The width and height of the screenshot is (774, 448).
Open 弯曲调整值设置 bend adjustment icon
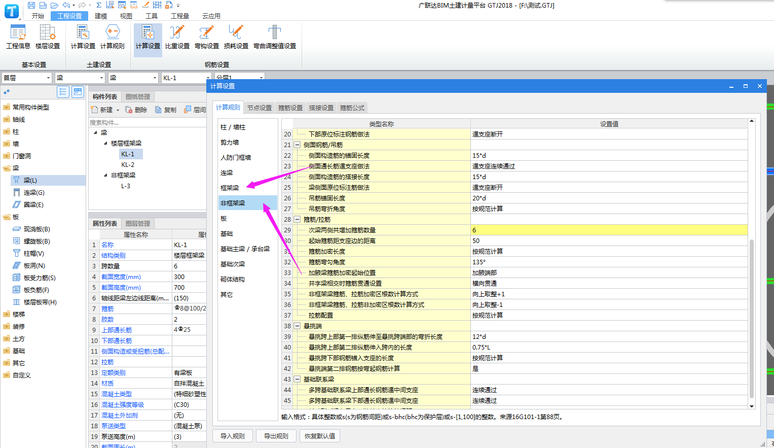275,37
